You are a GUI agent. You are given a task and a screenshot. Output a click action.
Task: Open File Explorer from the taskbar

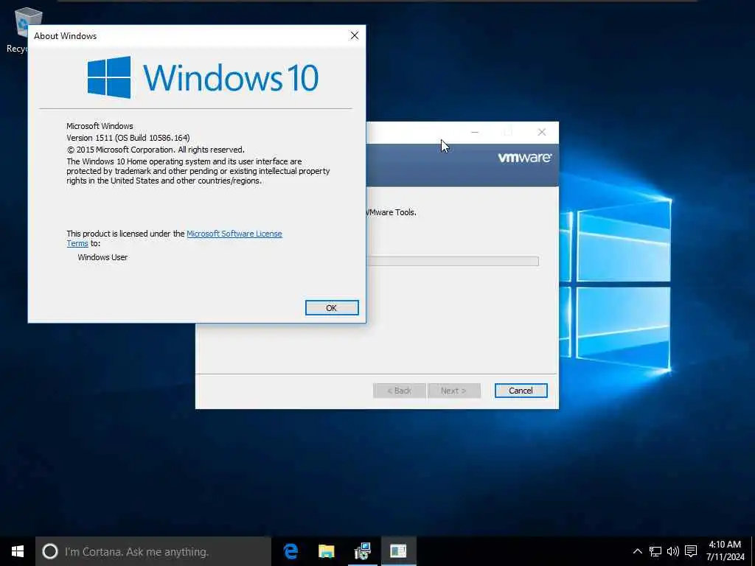coord(327,551)
